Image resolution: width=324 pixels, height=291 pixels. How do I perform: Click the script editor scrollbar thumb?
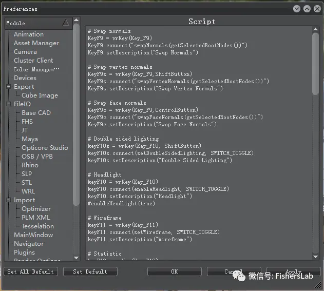coord(315,64)
